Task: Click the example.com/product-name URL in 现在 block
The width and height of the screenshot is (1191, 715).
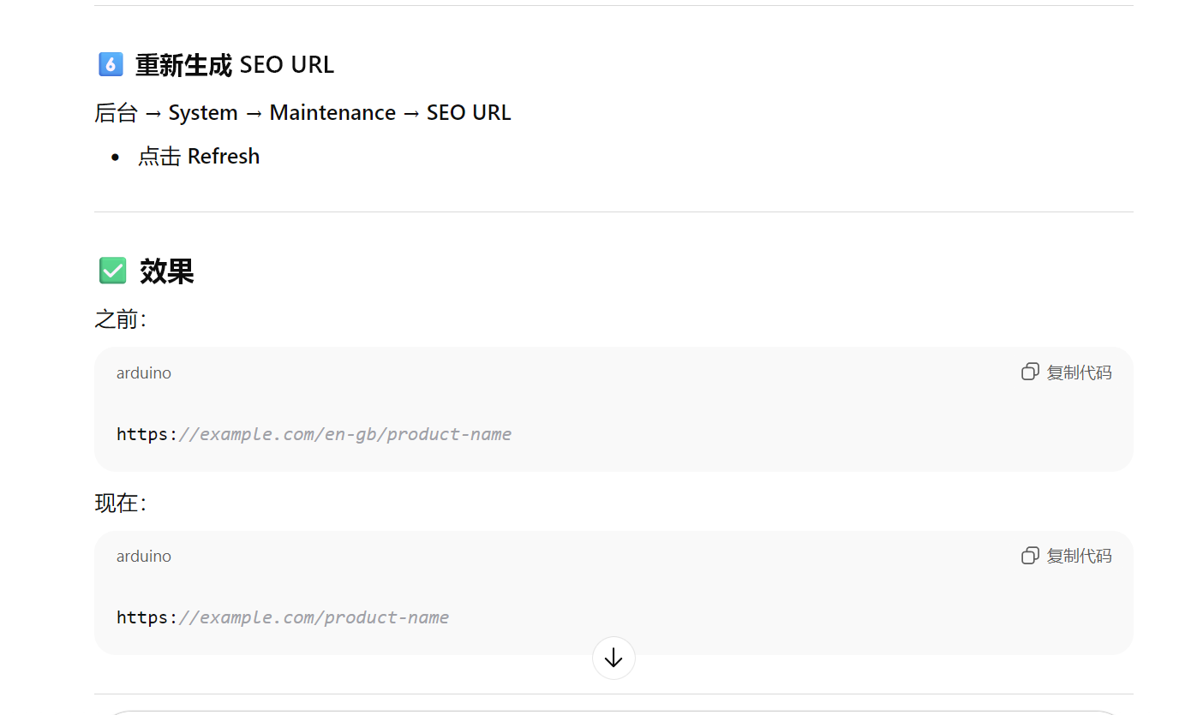Action: point(283,617)
